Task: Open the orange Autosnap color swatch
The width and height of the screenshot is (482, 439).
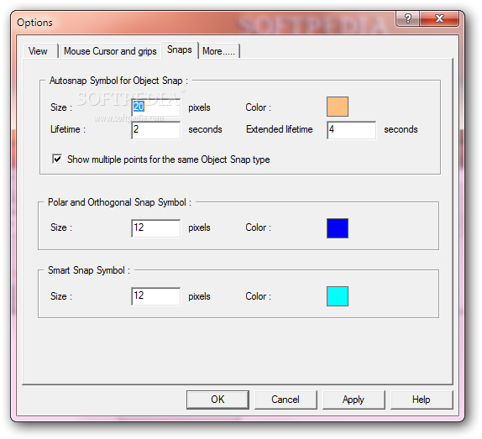Action: coord(338,107)
